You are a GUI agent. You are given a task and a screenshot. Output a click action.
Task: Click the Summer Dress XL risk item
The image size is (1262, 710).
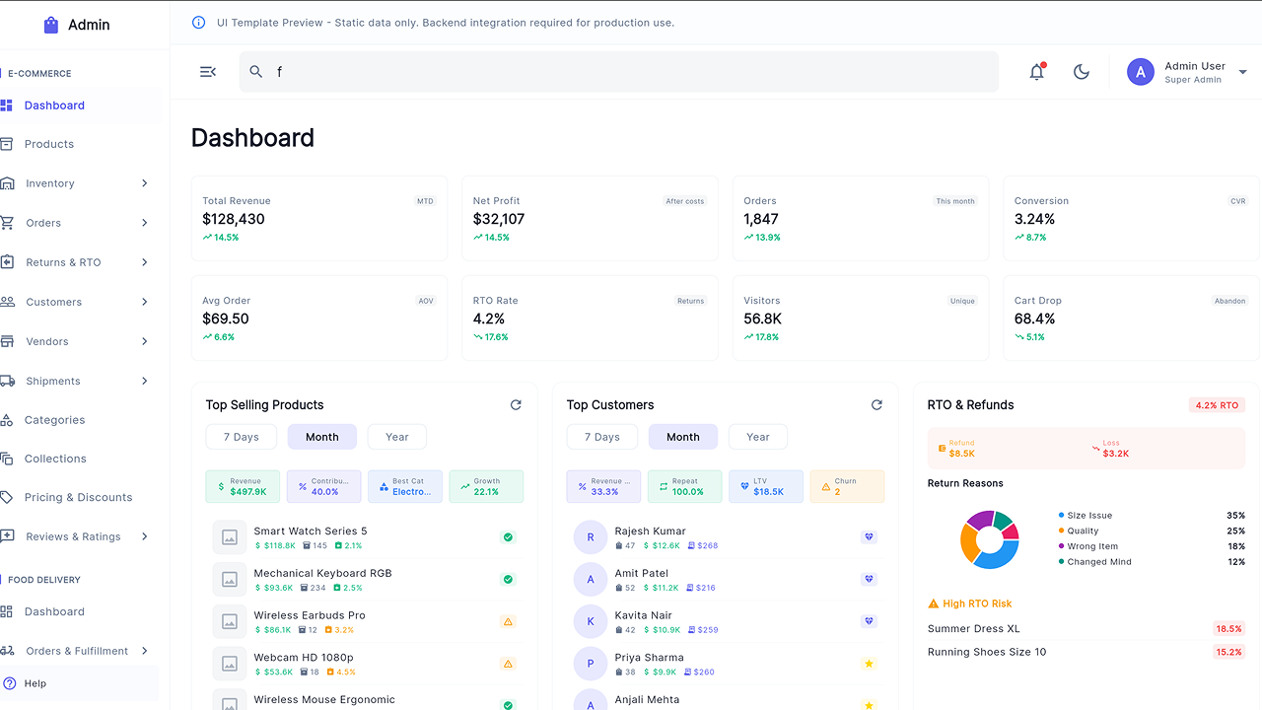pos(1087,628)
